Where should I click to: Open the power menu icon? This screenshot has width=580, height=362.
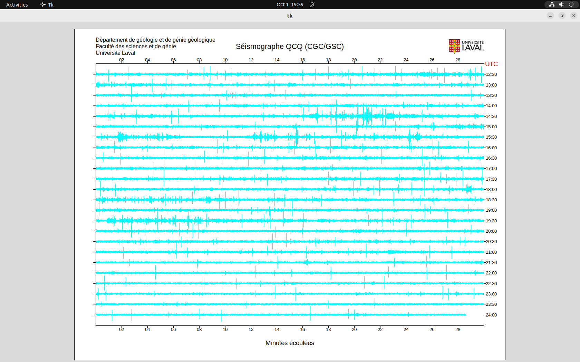coord(571,4)
